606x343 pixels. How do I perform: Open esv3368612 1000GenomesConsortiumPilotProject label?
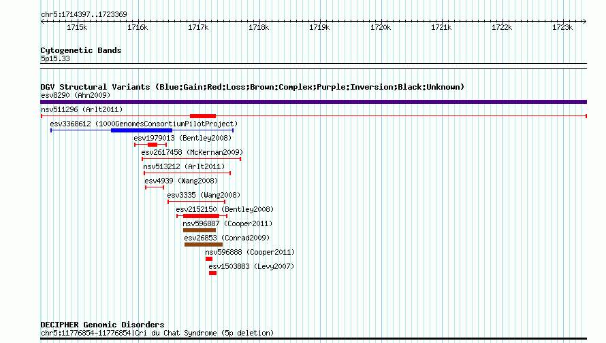click(x=144, y=124)
